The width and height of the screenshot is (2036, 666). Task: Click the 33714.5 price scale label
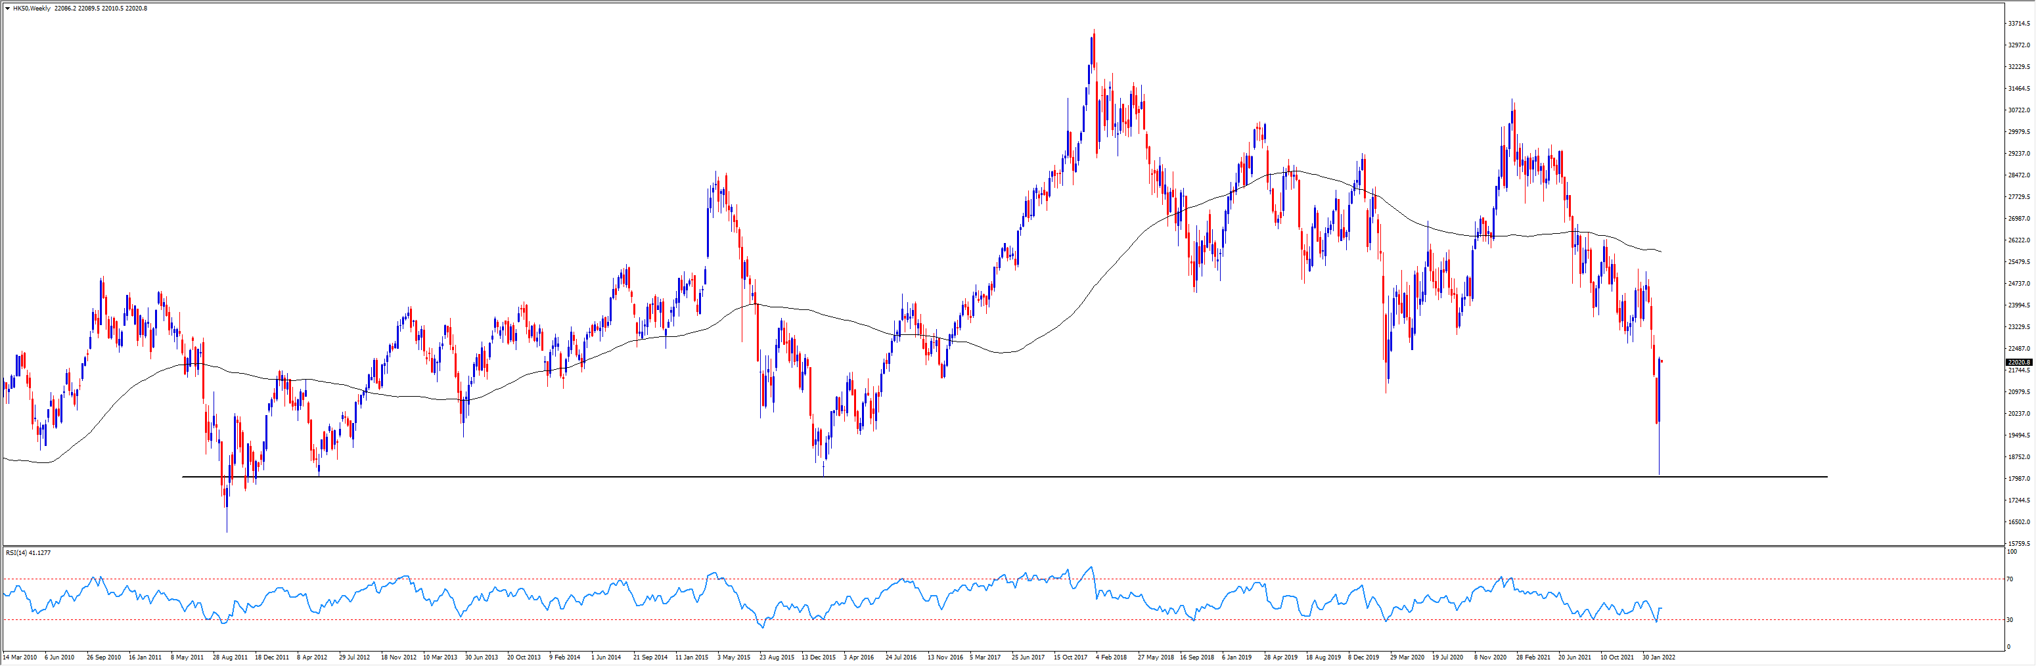pyautogui.click(x=2019, y=24)
